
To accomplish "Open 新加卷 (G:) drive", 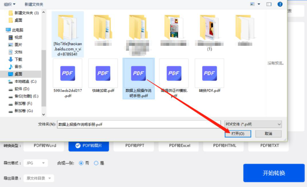I will tap(21, 111).
